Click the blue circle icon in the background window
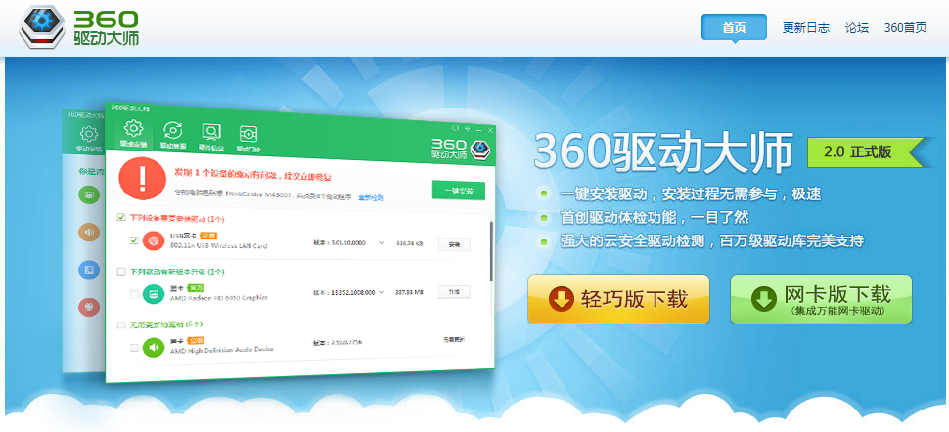949x432 pixels. 89,269
